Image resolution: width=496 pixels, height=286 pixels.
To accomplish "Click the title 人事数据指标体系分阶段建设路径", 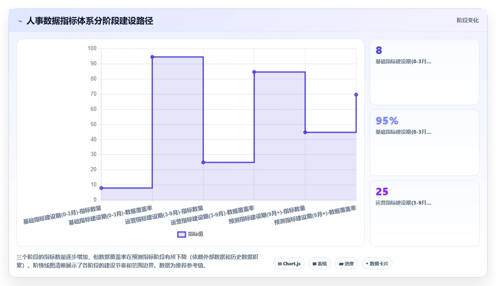I will pos(90,21).
